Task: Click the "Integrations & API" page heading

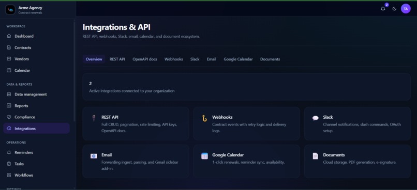Action: (117, 27)
